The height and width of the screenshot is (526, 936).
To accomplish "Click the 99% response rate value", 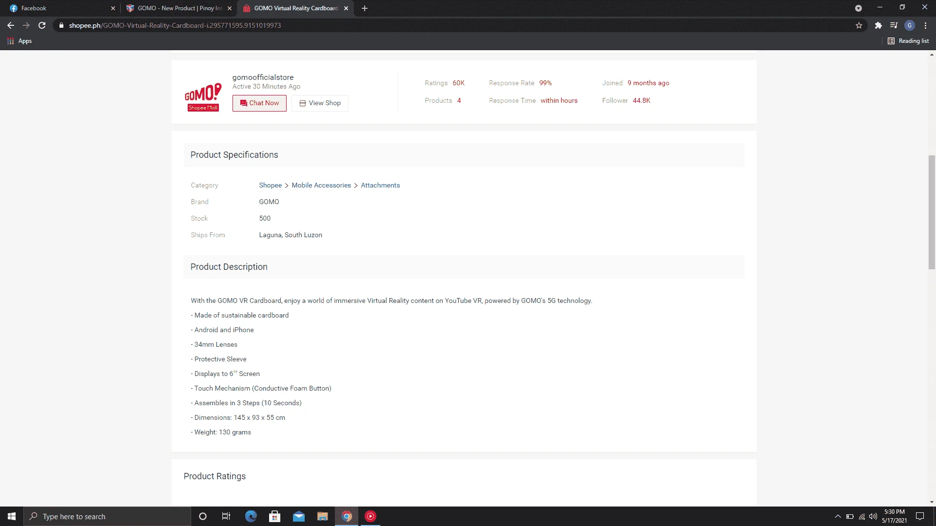I will 546,83.
